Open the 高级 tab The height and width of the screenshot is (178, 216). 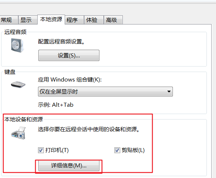(113, 20)
